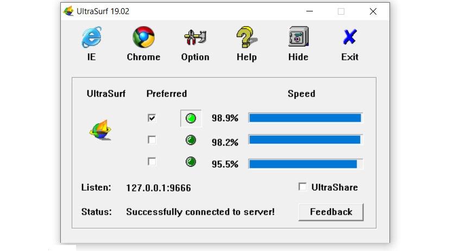Check the preferred box for 95.5% server
Screen dimensions: 453x251
click(152, 161)
